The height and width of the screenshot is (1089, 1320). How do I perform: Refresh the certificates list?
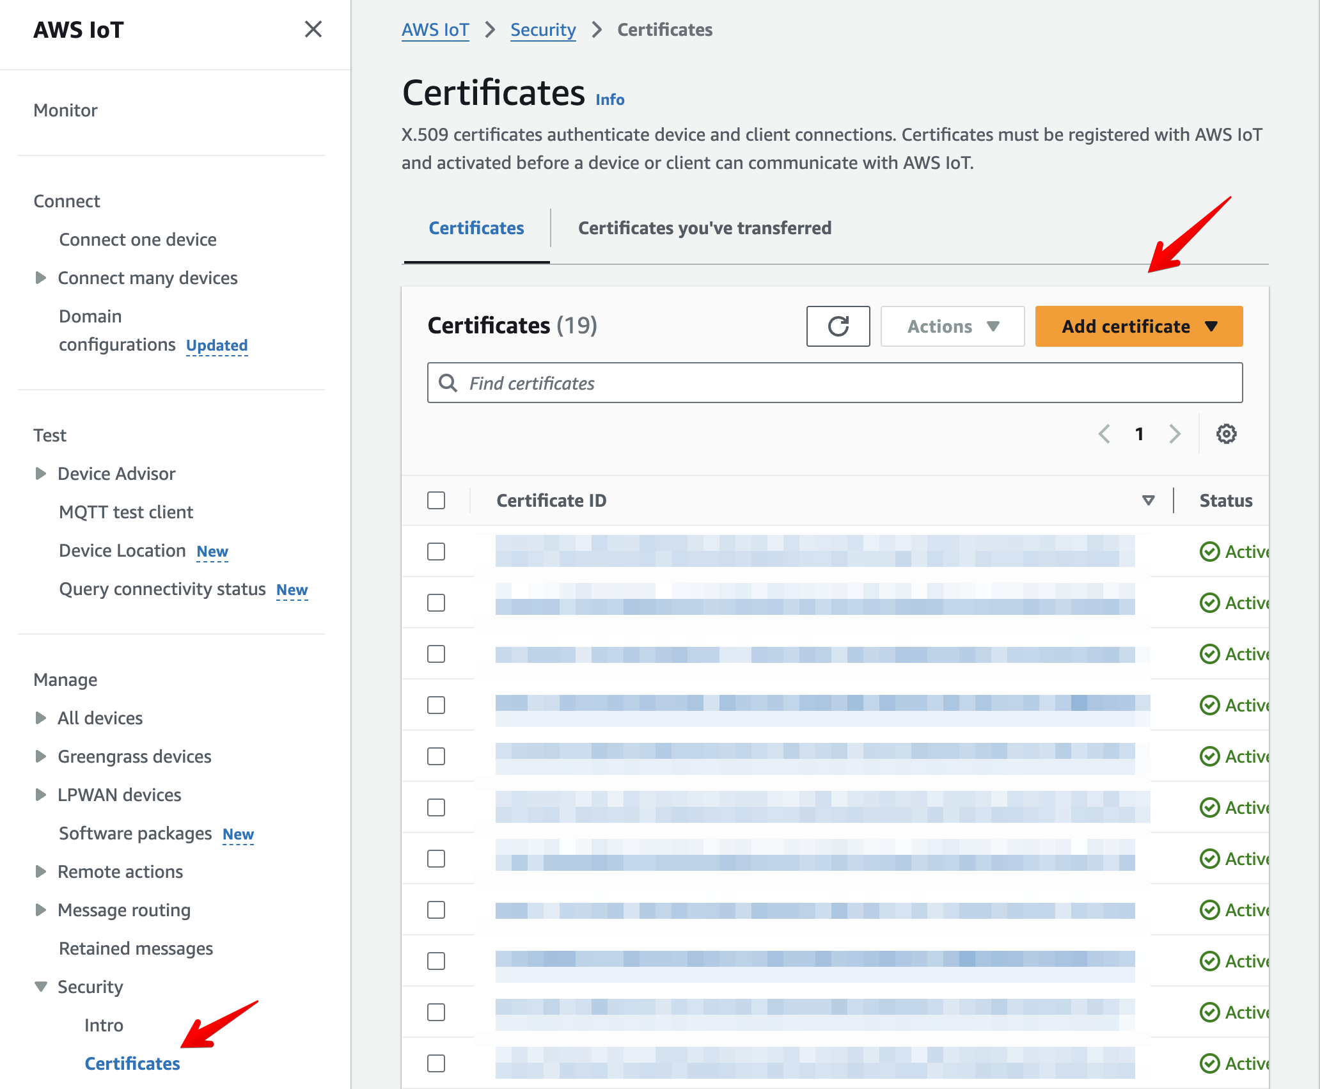coord(838,326)
